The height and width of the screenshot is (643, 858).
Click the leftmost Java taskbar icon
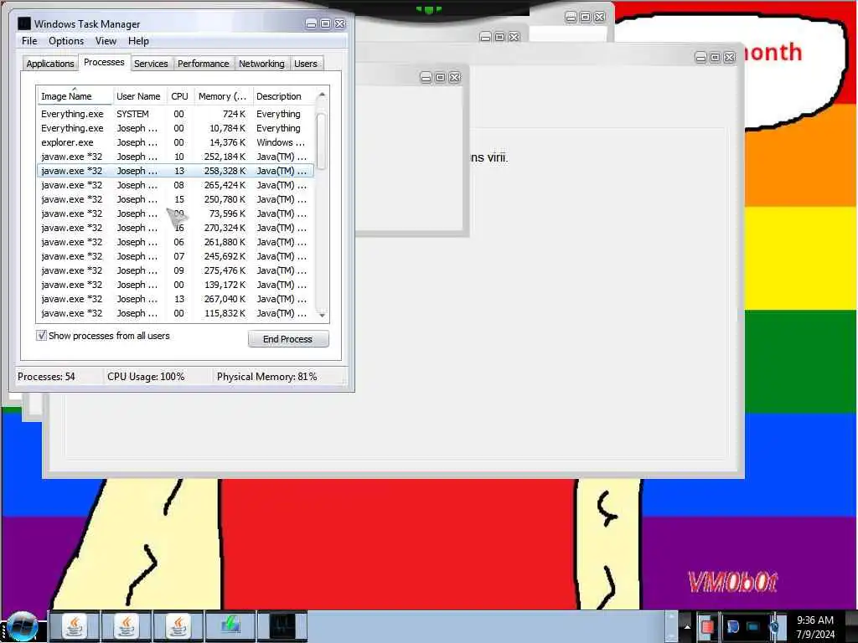75,626
